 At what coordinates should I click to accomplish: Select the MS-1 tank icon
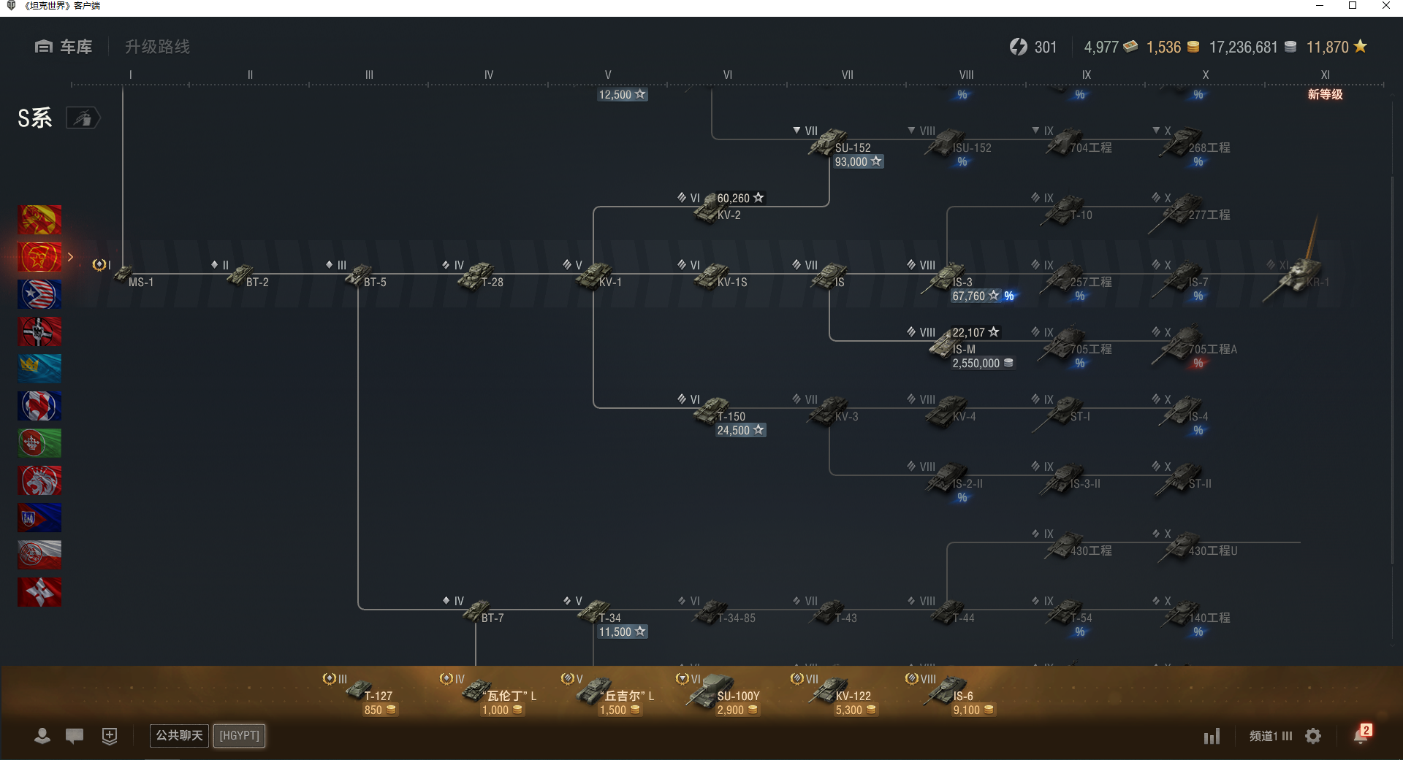123,275
